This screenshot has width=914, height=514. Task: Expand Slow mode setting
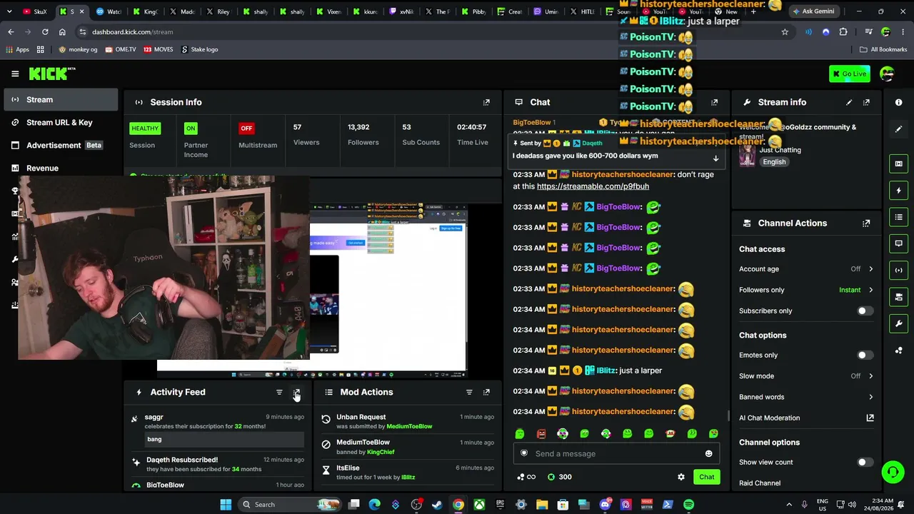click(x=806, y=376)
